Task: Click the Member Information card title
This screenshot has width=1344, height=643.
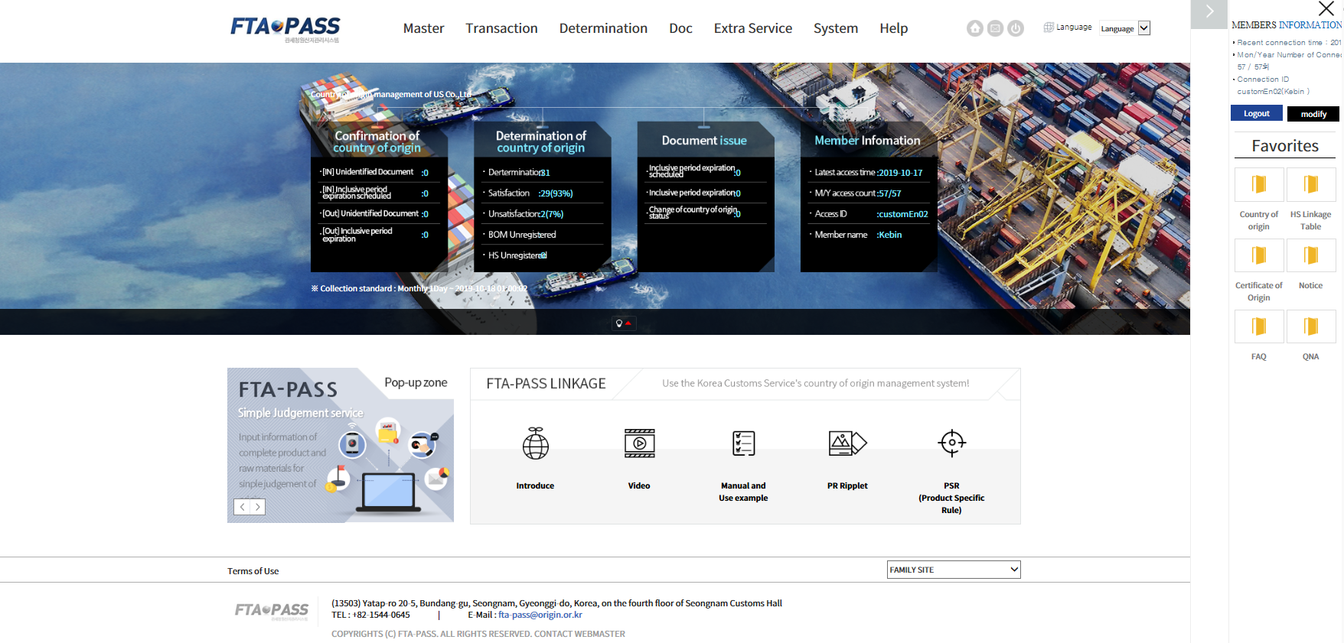Action: pyautogui.click(x=867, y=141)
